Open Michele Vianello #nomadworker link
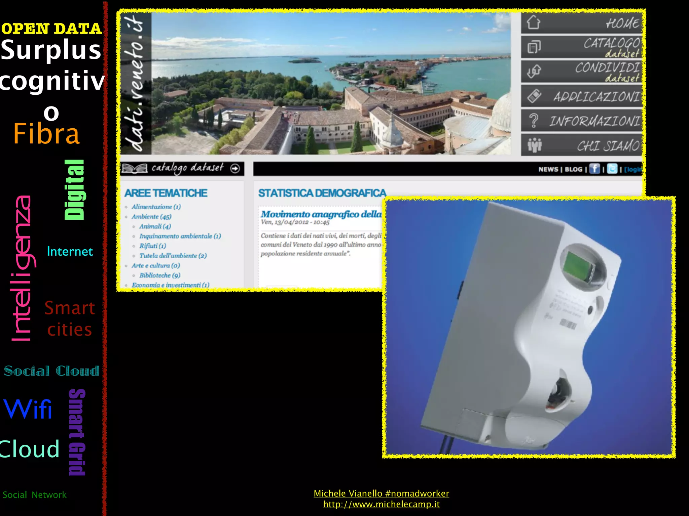 [381, 493]
